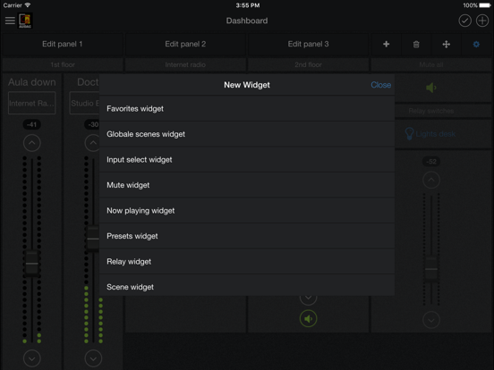Choose Now playing widget
Viewport: 494px width, 370px height.
pos(247,211)
